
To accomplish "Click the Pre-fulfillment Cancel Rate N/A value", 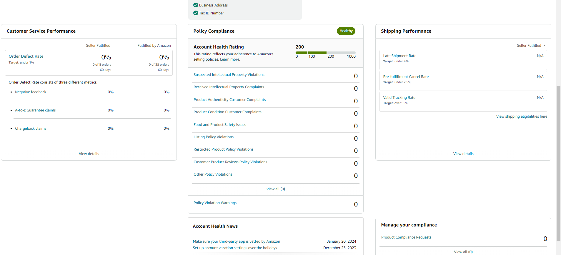I will [x=540, y=77].
